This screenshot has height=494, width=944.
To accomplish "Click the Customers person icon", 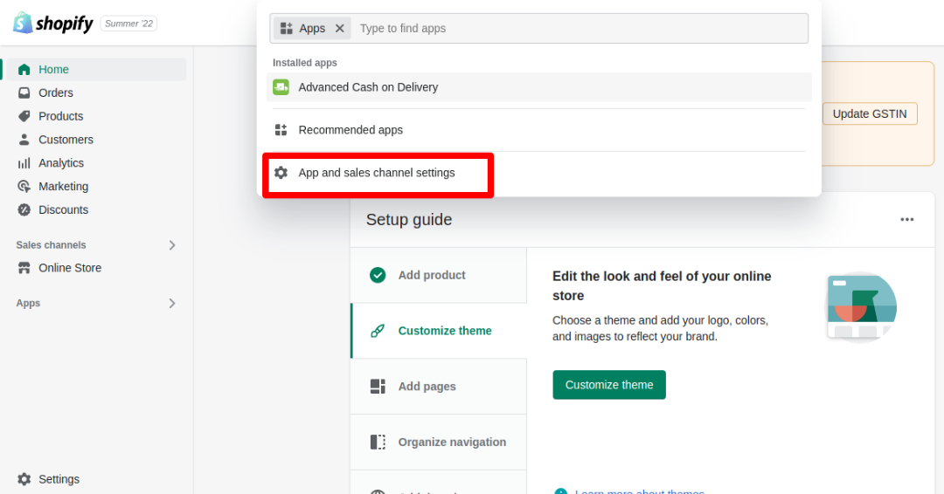I will (24, 140).
